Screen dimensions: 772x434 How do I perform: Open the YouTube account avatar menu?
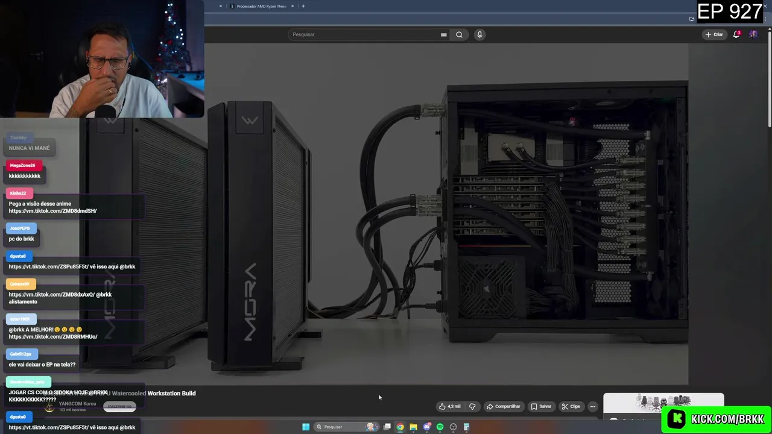click(x=753, y=34)
